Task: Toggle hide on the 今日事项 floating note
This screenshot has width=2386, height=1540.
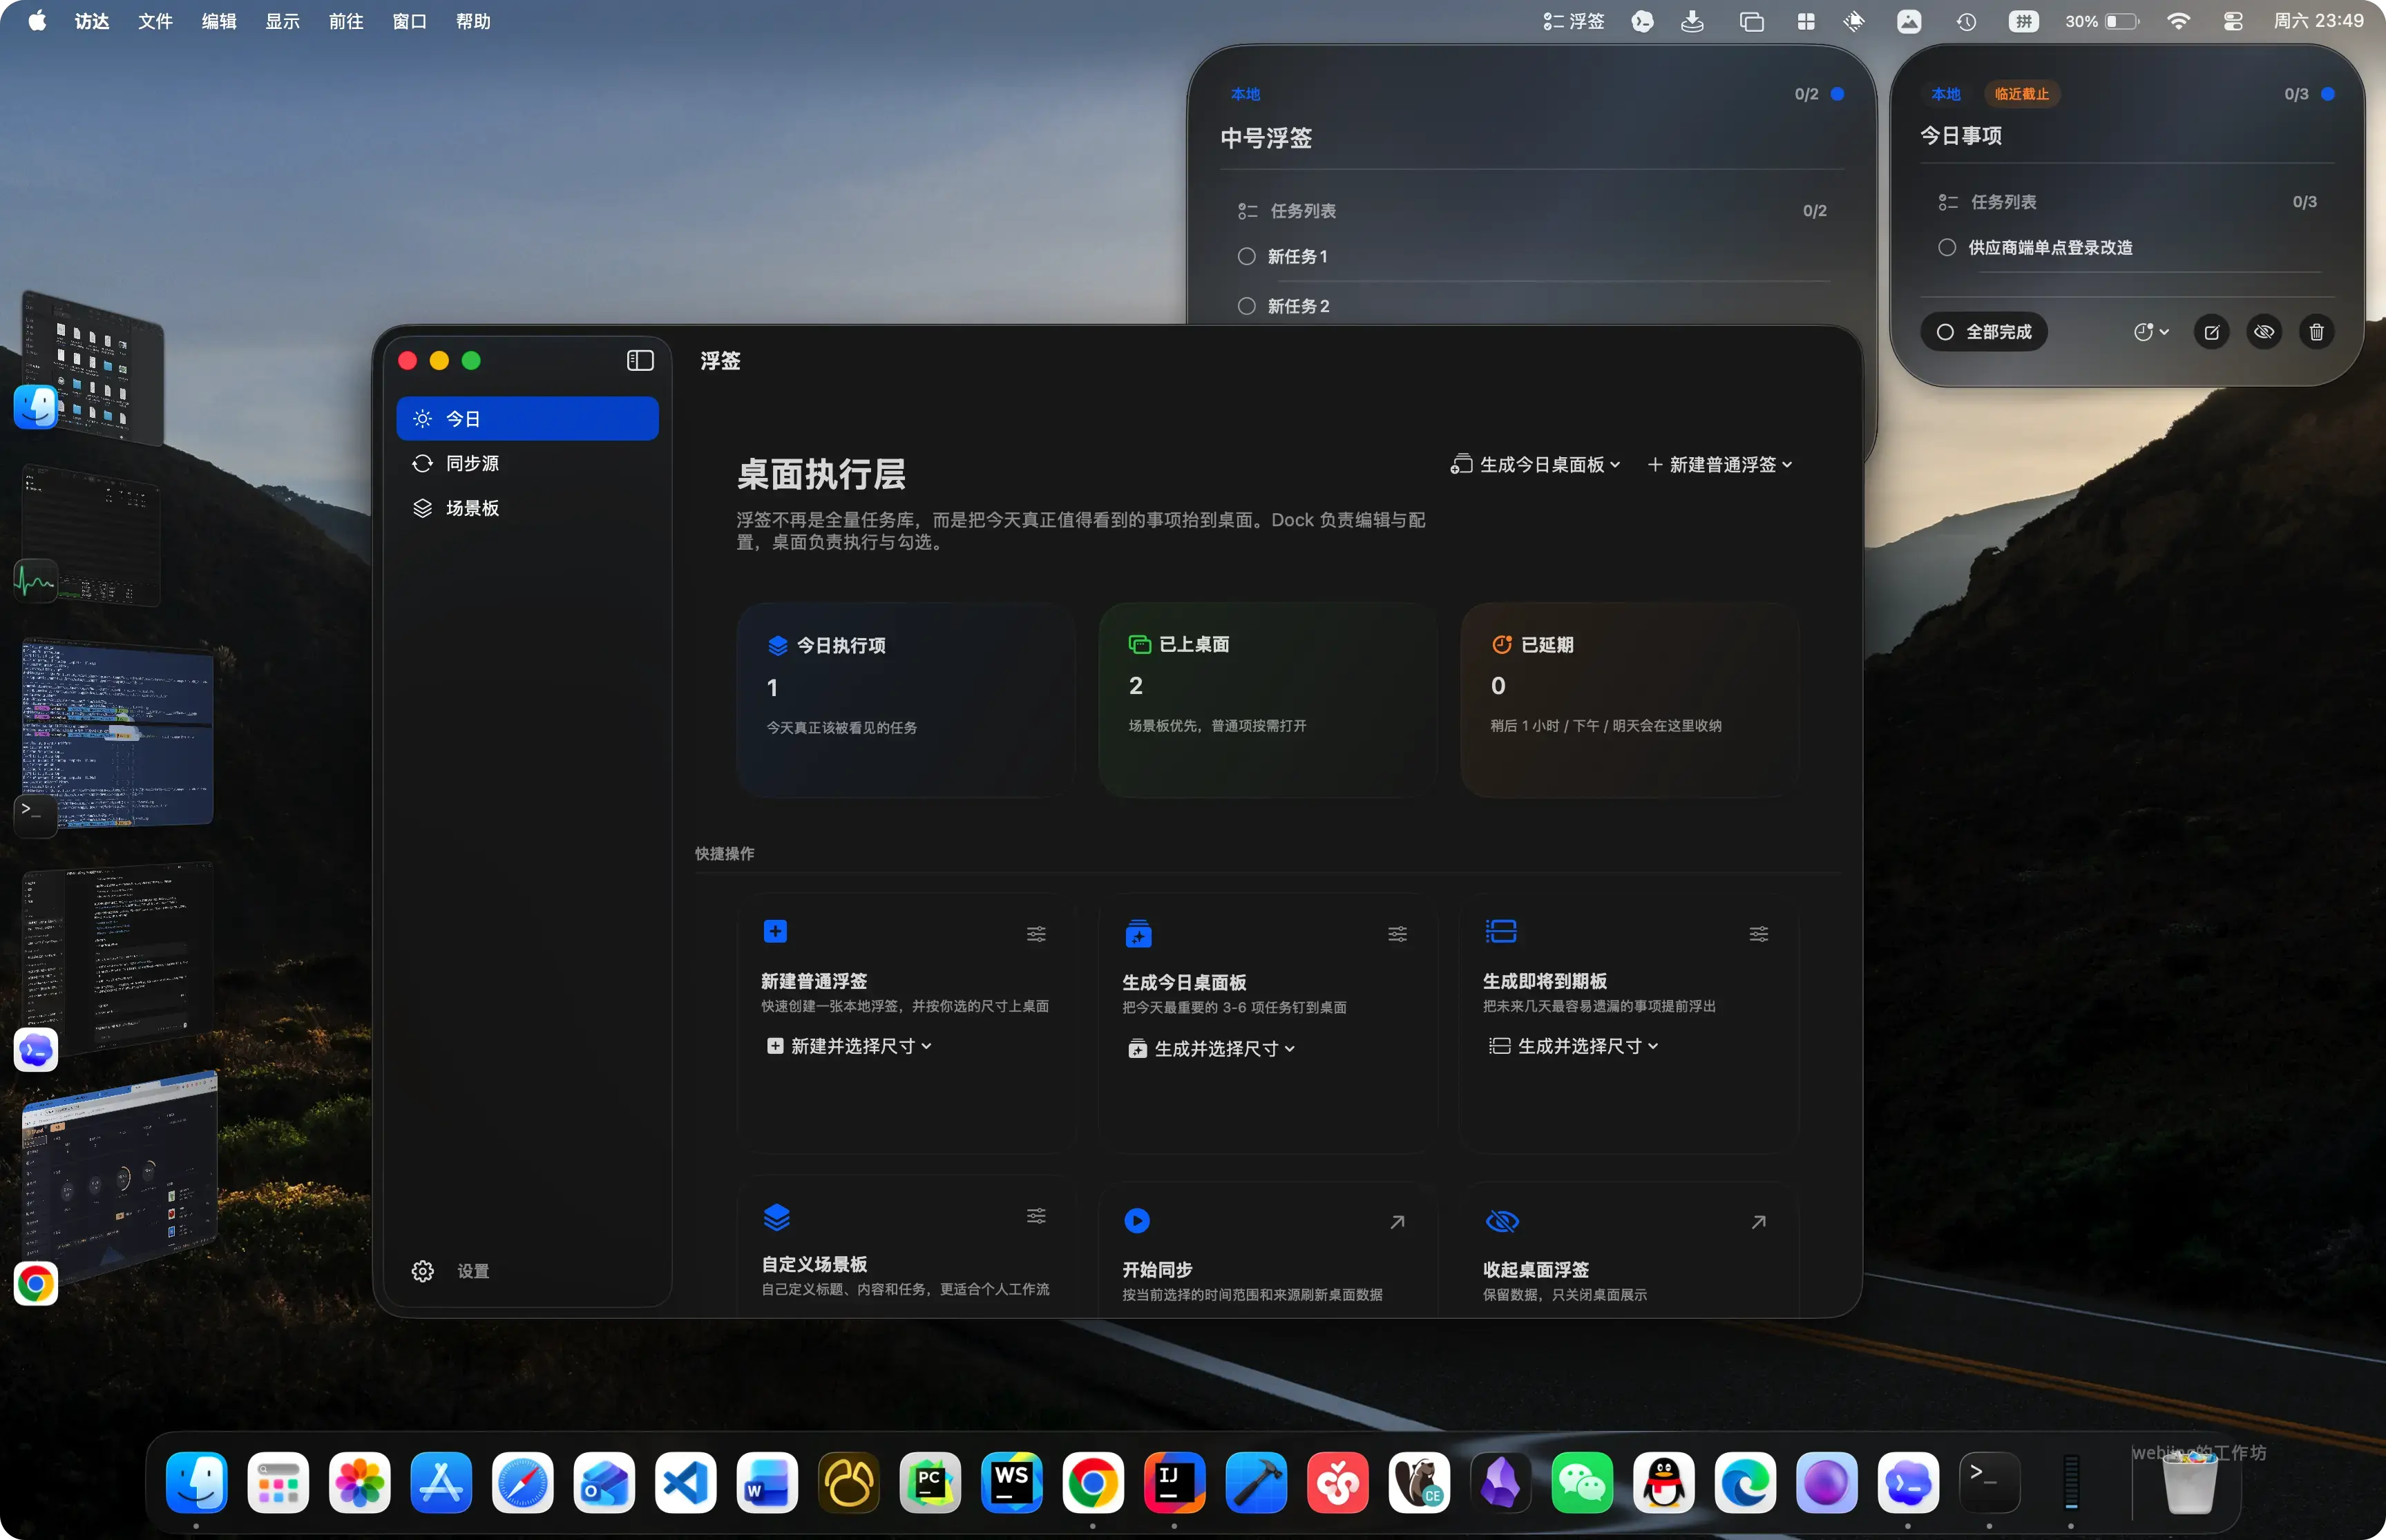Action: [2263, 332]
